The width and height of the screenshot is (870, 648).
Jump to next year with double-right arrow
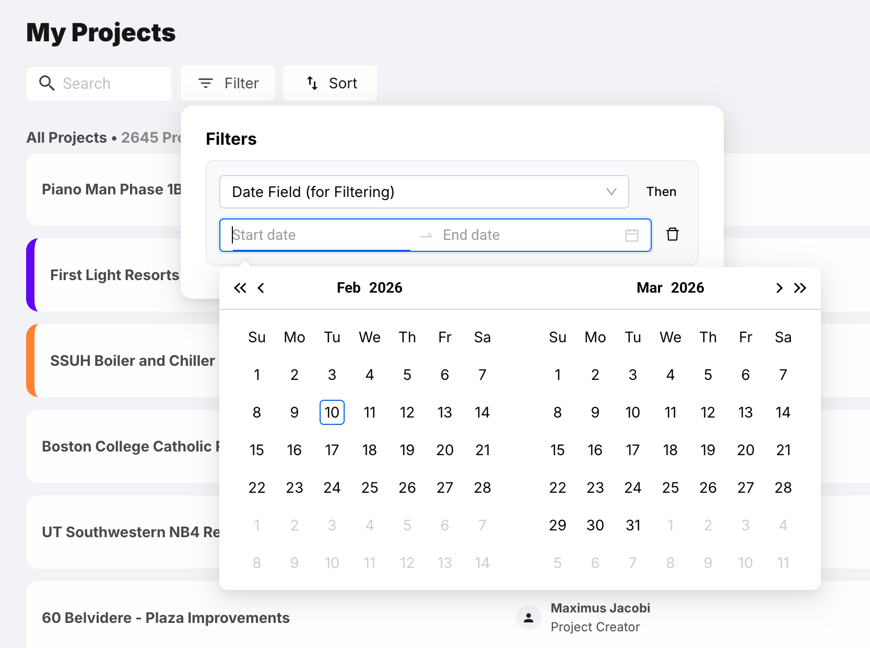coord(800,288)
